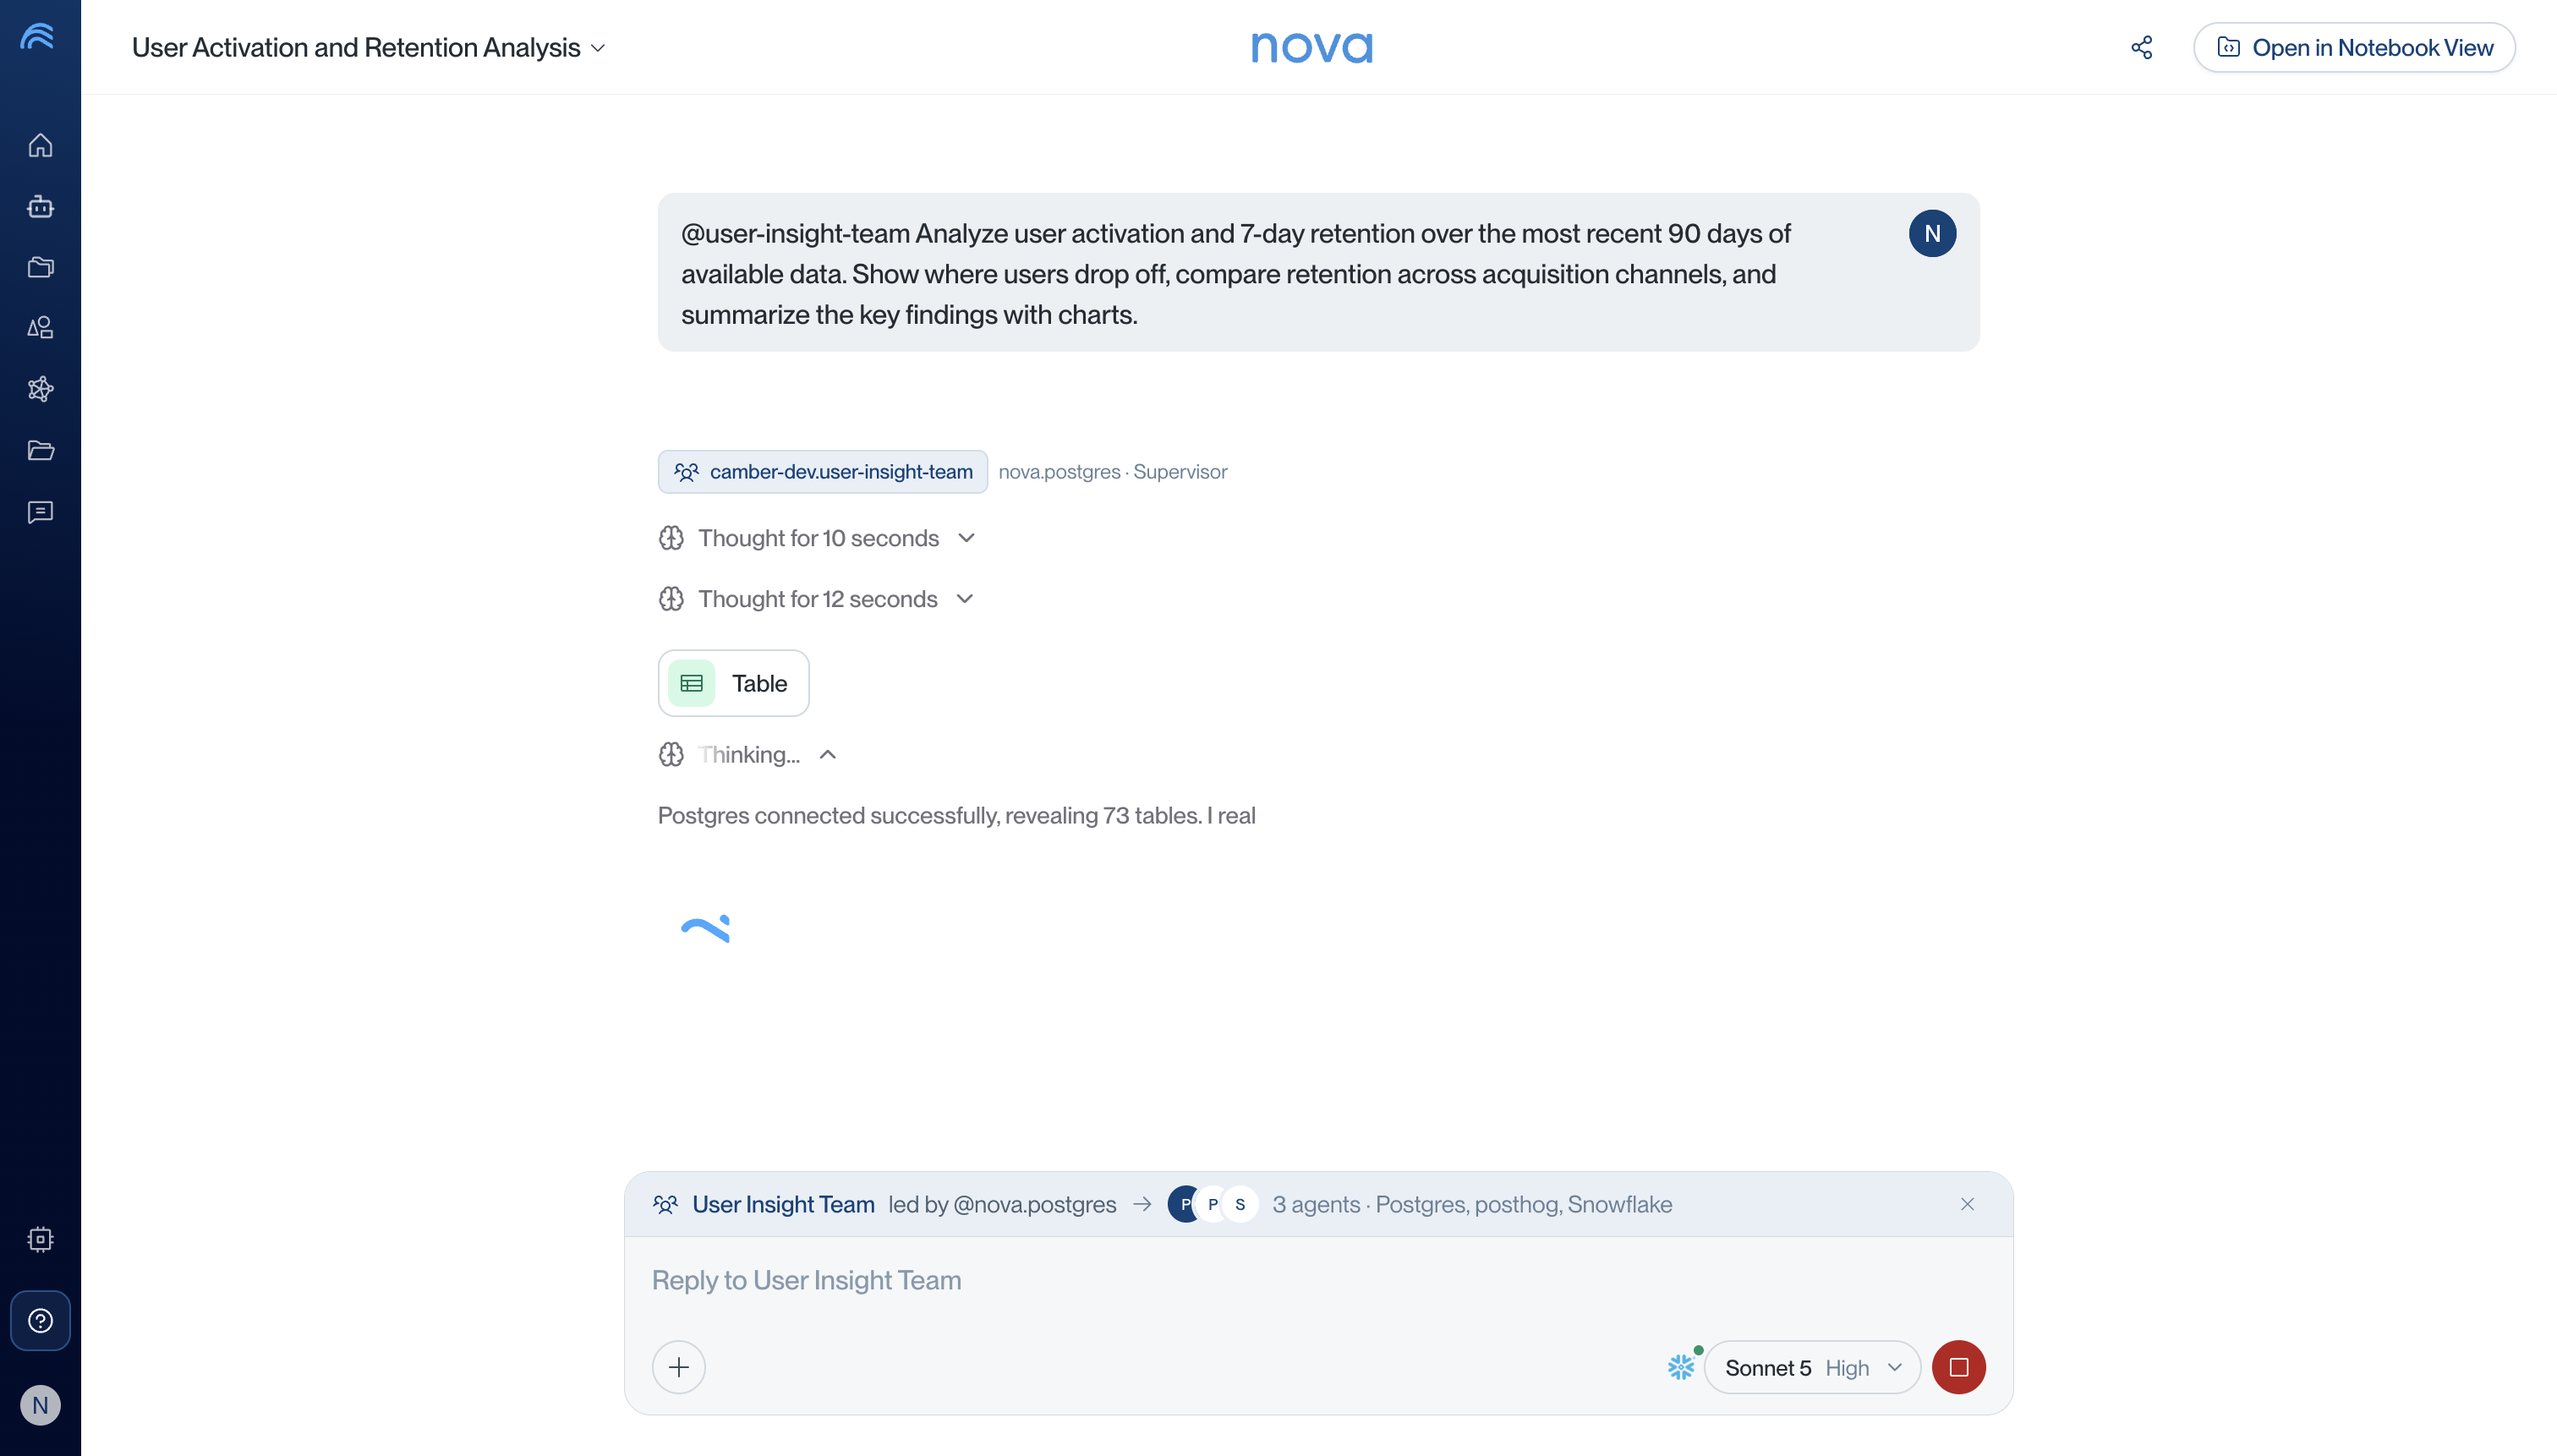The image size is (2557, 1456).
Task: Open the User Activation and Retention Analysis title dropdown
Action: [369, 47]
